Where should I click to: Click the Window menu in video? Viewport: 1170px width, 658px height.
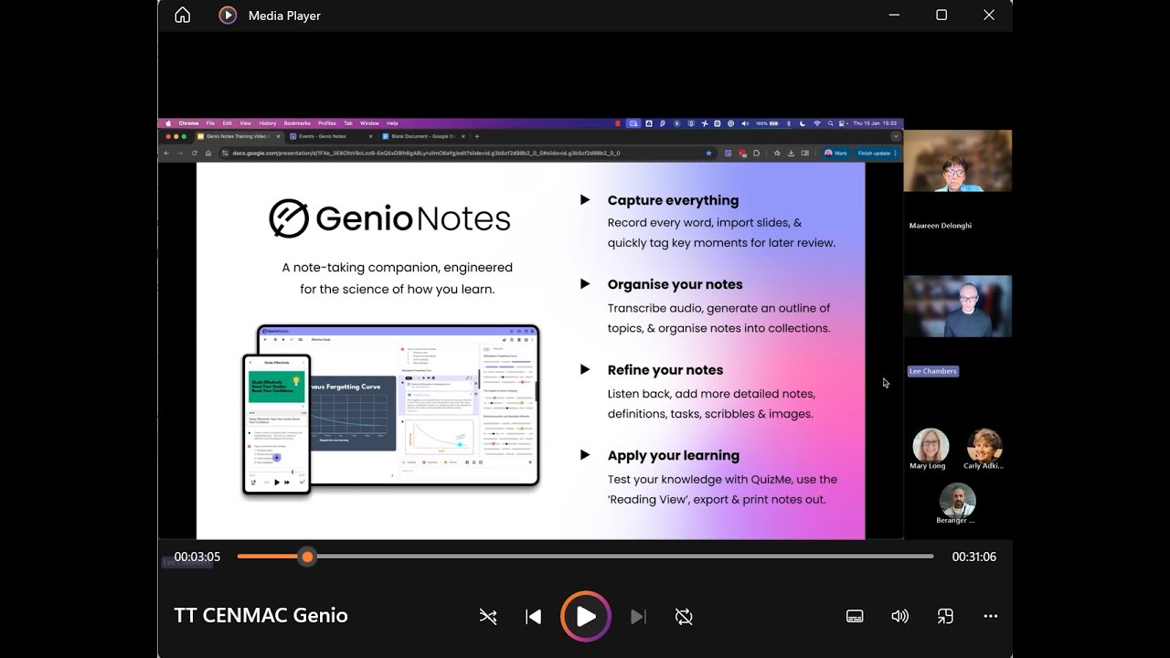point(369,123)
